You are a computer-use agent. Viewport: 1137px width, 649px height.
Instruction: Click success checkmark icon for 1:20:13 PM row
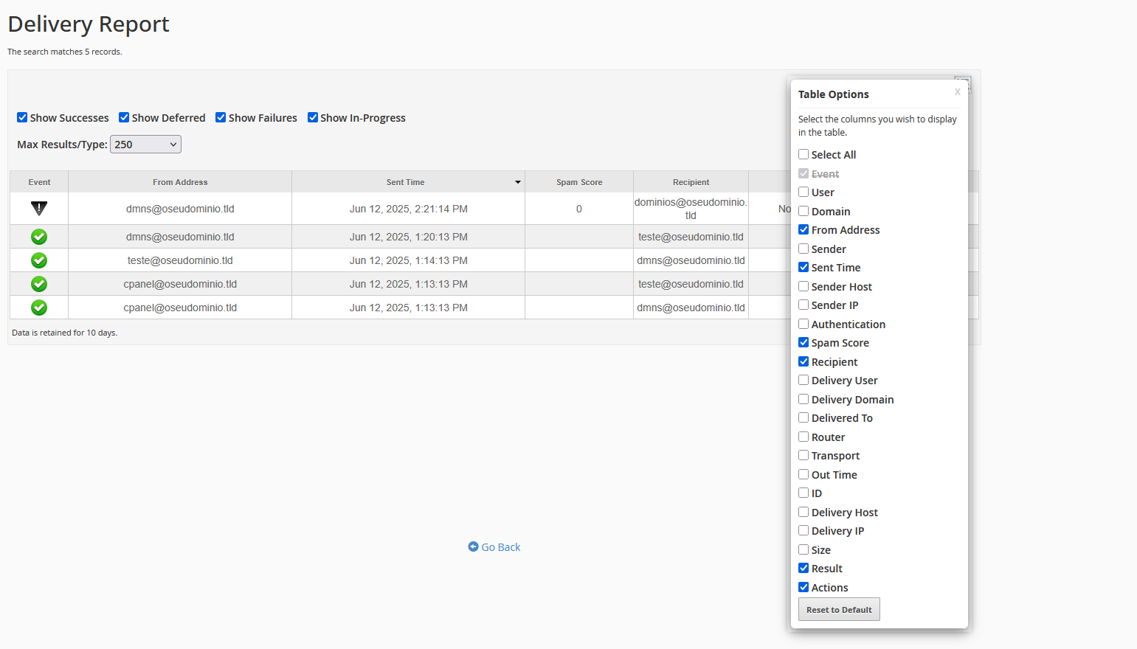(x=39, y=237)
